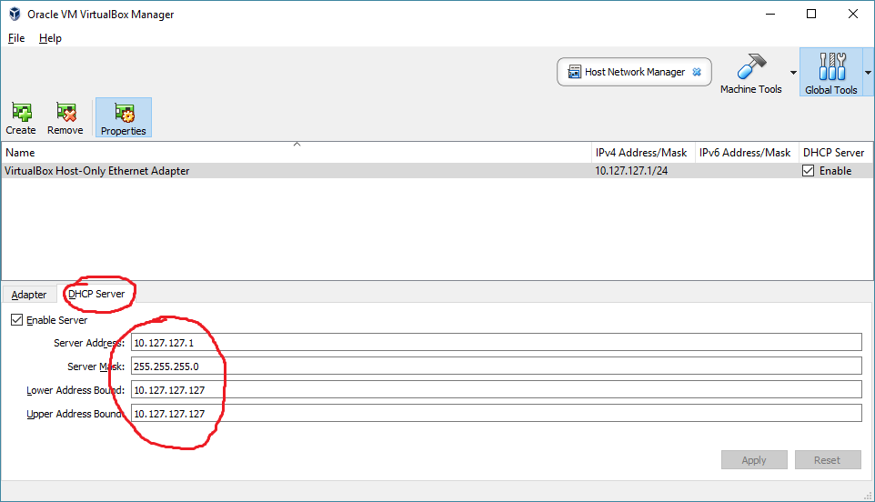Open the File menu
Image resolution: width=875 pixels, height=502 pixels.
pos(16,38)
